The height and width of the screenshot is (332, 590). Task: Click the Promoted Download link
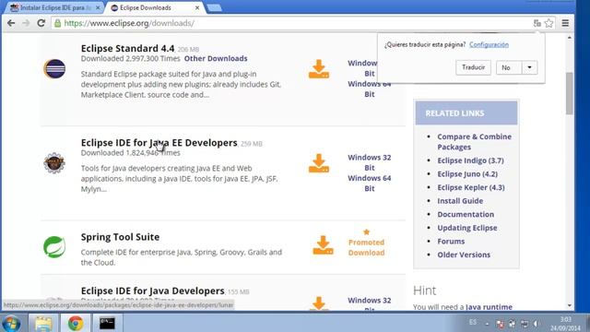coord(366,247)
